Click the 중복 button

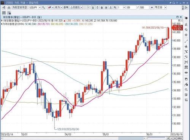(66, 8)
